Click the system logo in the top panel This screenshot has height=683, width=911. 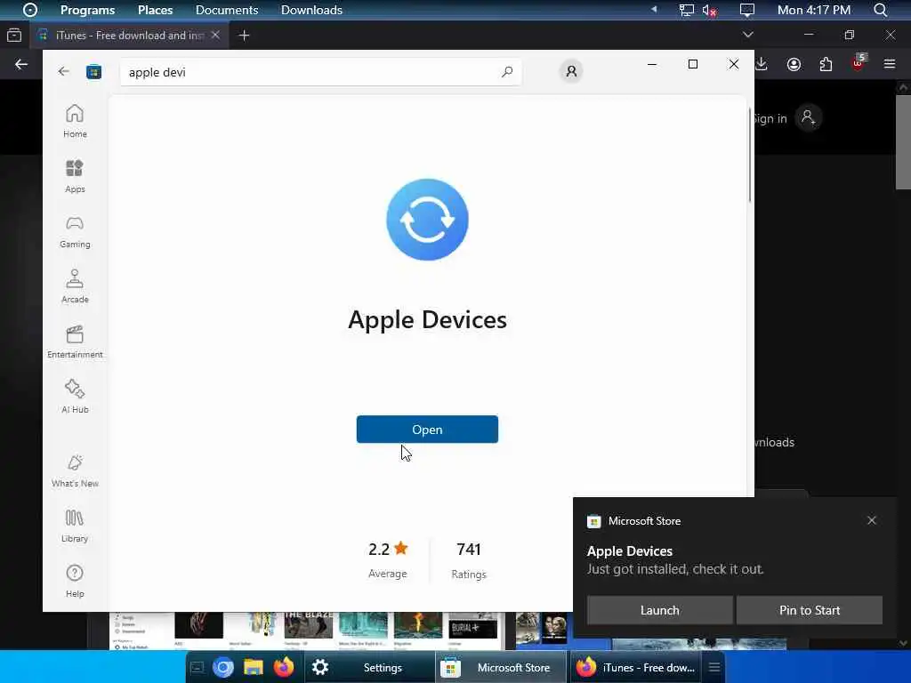29,10
